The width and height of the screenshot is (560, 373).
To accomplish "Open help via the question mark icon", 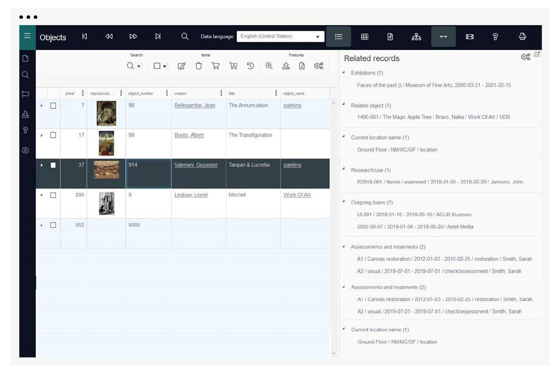I will (x=495, y=36).
